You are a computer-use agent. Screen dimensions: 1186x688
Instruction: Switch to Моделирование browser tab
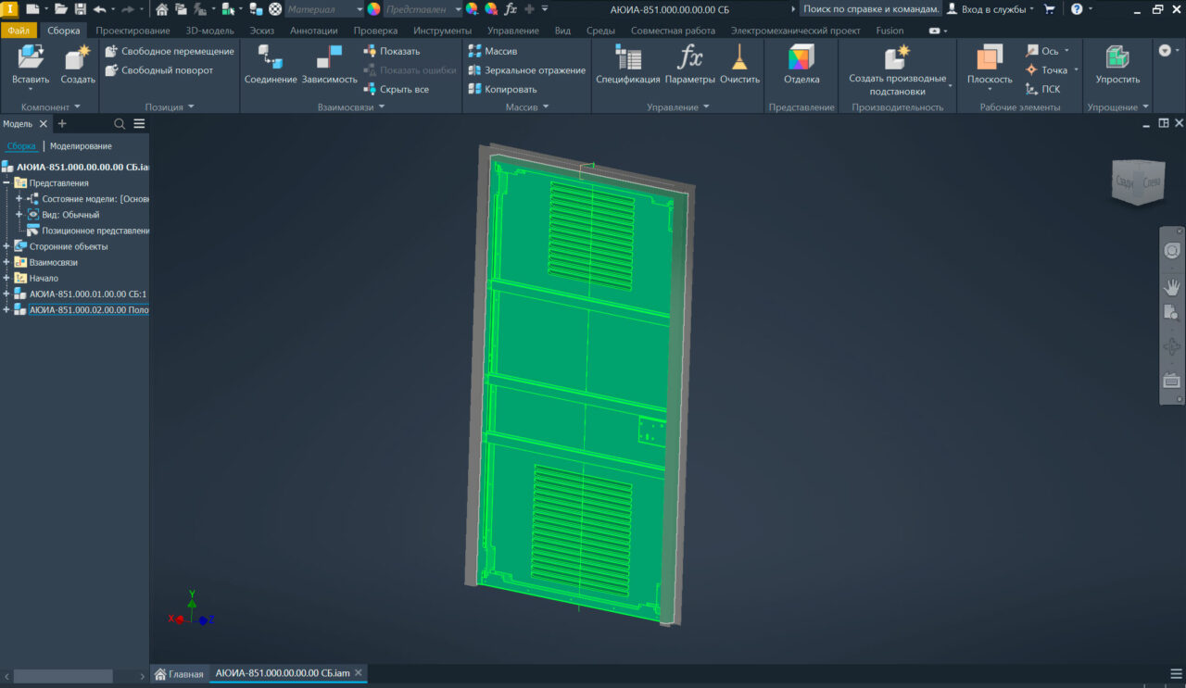[x=81, y=146]
